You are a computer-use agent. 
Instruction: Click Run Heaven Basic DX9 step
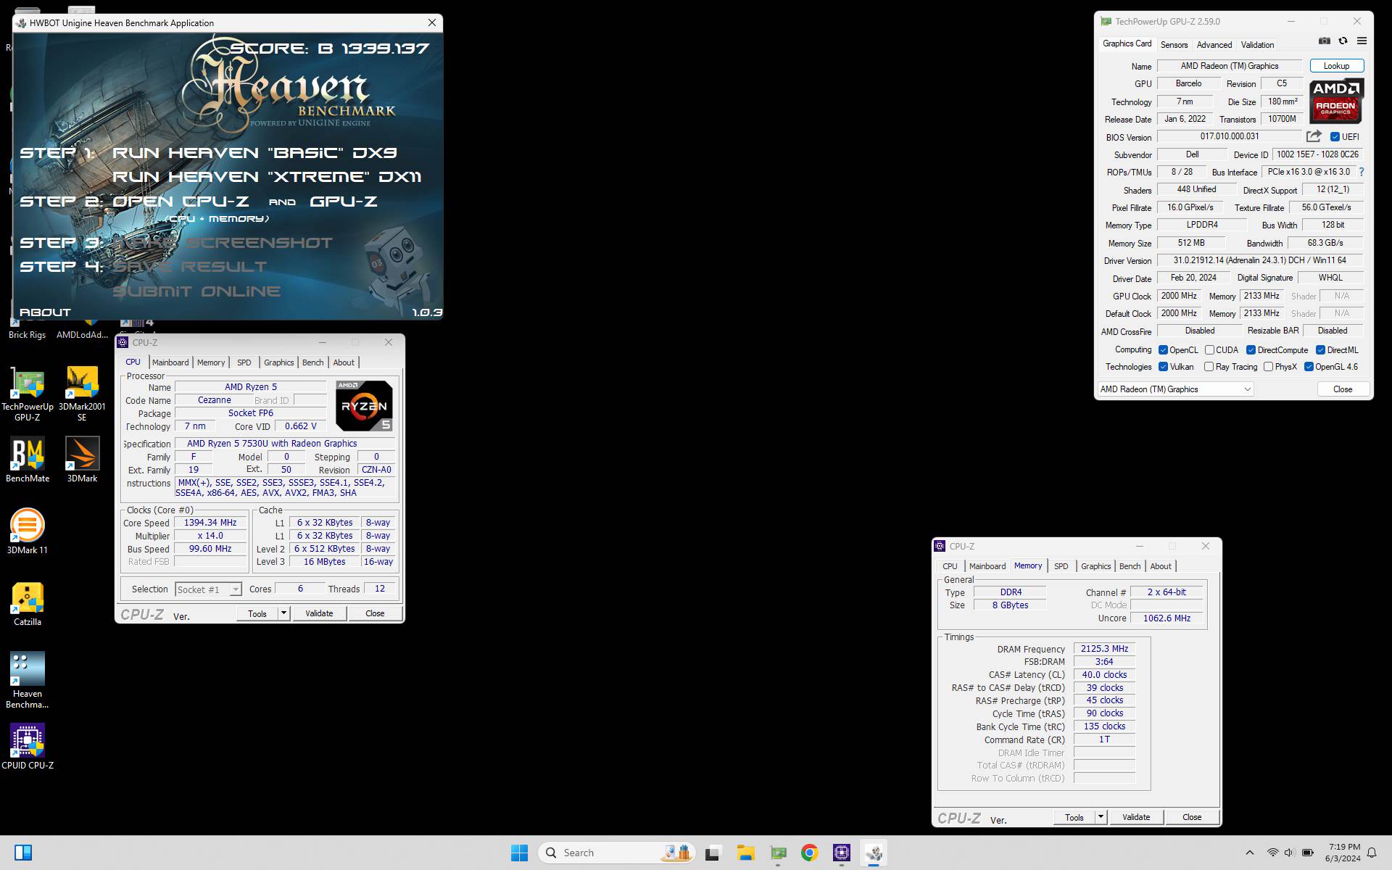pos(254,153)
